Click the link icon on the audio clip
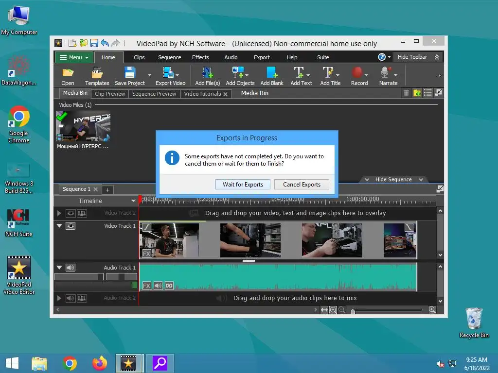The height and width of the screenshot is (373, 498). coord(169,286)
